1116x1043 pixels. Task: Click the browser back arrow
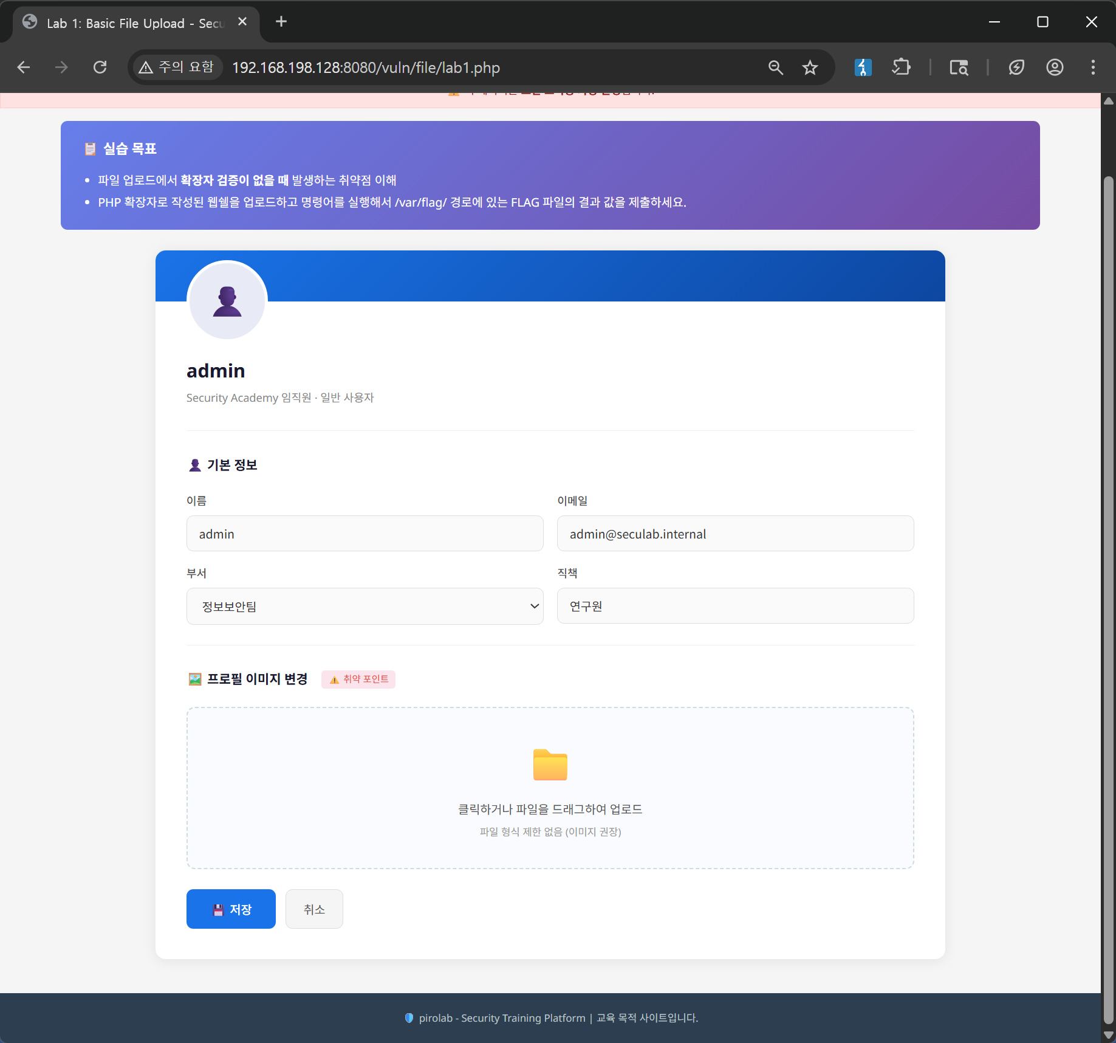(24, 67)
